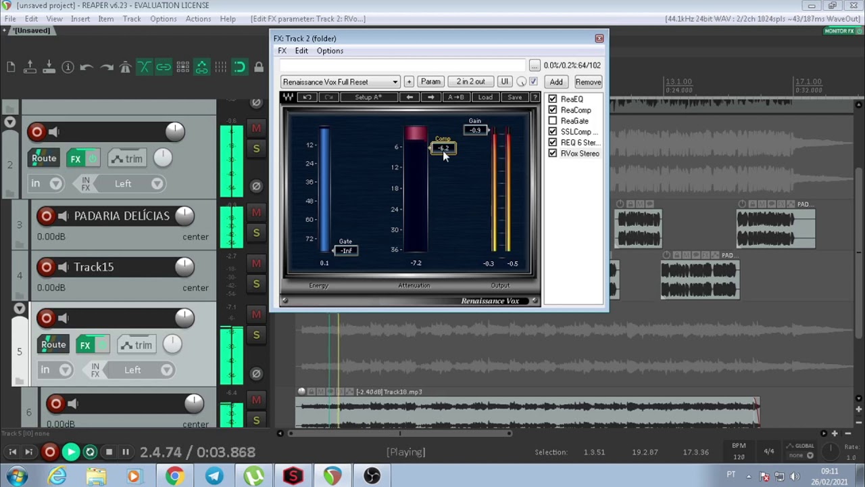Click the Open Project toolbar icon
The width and height of the screenshot is (865, 487).
pos(30,67)
